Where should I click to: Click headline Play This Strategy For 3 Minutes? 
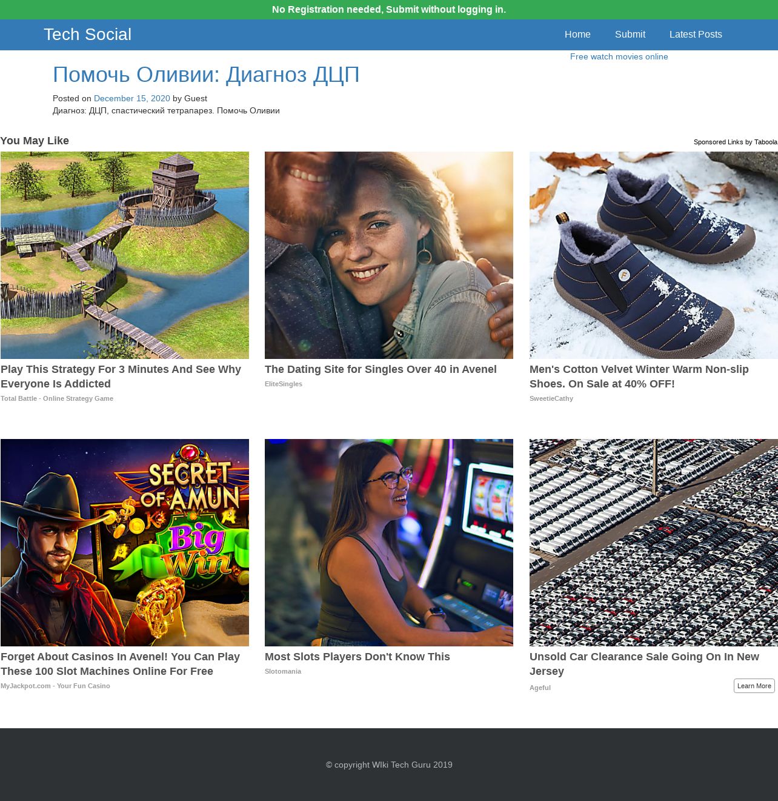coord(121,377)
